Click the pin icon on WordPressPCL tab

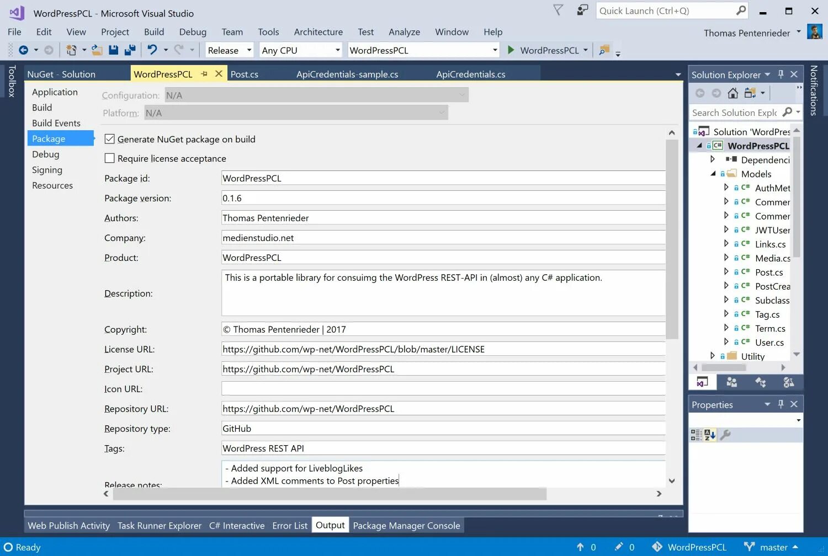[204, 73]
